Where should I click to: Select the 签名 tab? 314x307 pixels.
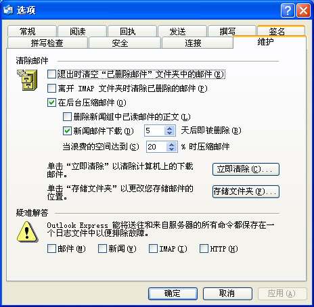point(281,31)
